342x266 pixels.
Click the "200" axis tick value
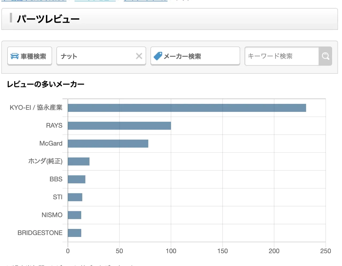coord(274,251)
